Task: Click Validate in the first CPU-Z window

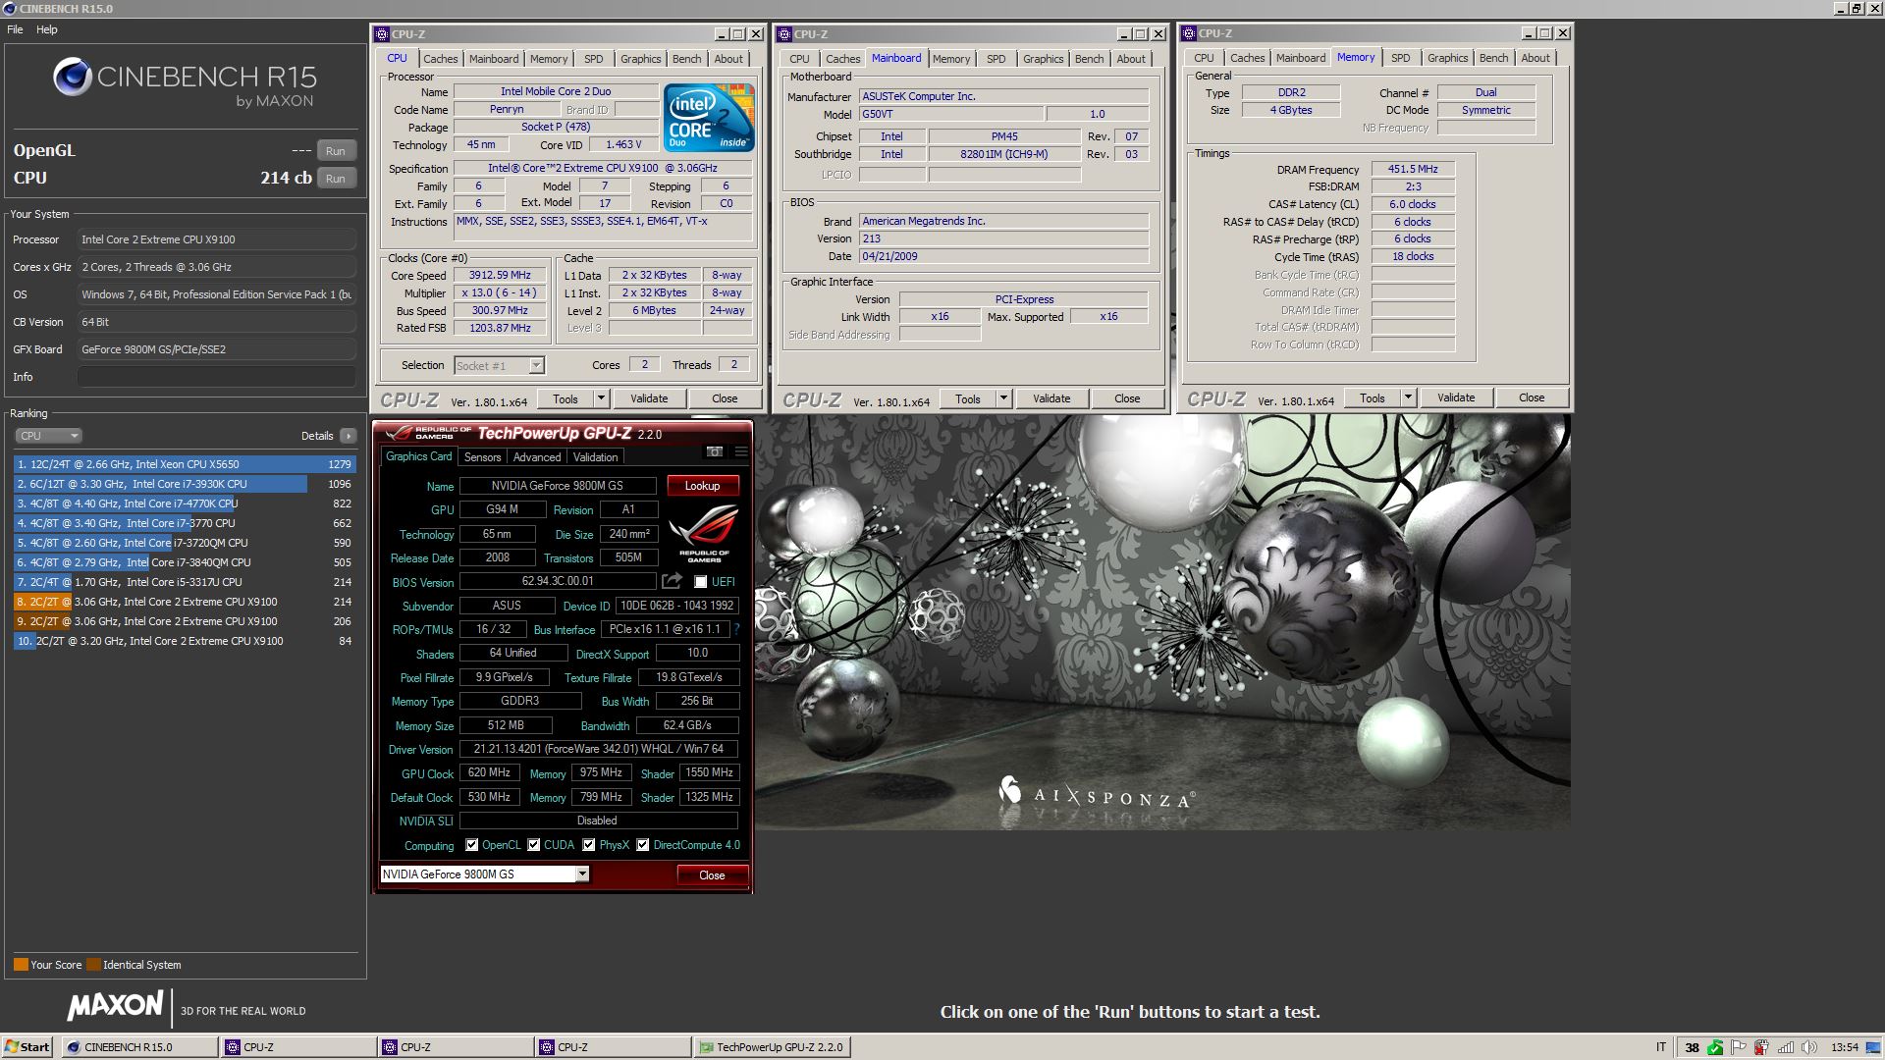Action: pyautogui.click(x=649, y=398)
